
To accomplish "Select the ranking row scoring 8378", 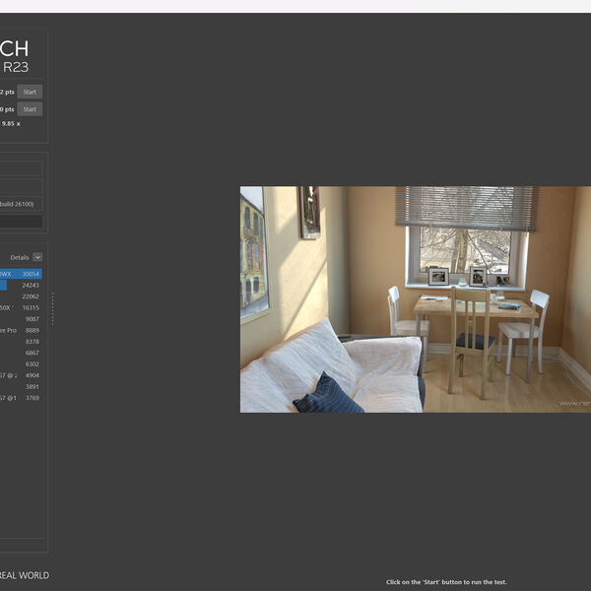I will pyautogui.click(x=21, y=342).
